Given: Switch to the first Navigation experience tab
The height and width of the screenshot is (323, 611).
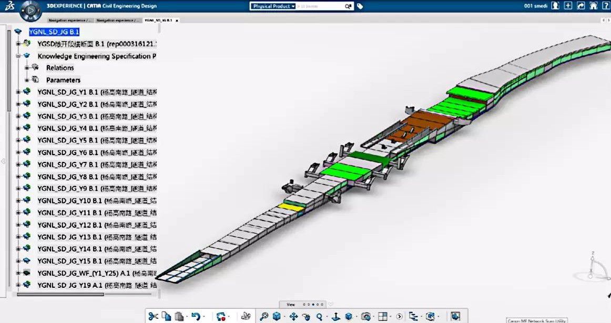Looking at the screenshot, I should (70, 20).
